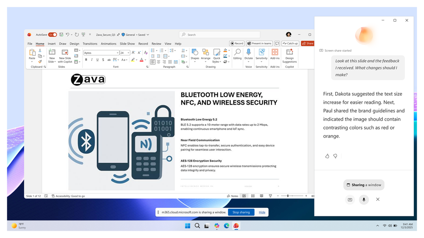This screenshot has width=424, height=238.
Task: Open the File menu
Action: click(30, 44)
